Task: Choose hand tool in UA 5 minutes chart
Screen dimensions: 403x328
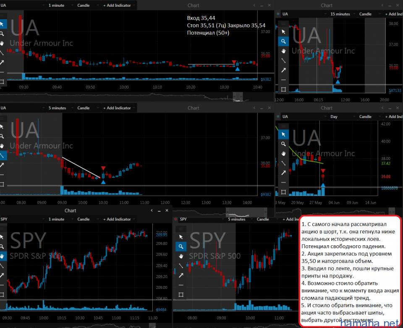Action: click(2, 146)
